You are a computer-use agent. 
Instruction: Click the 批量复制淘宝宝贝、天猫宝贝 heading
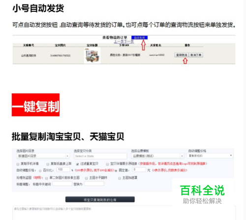pyautogui.click(x=68, y=137)
